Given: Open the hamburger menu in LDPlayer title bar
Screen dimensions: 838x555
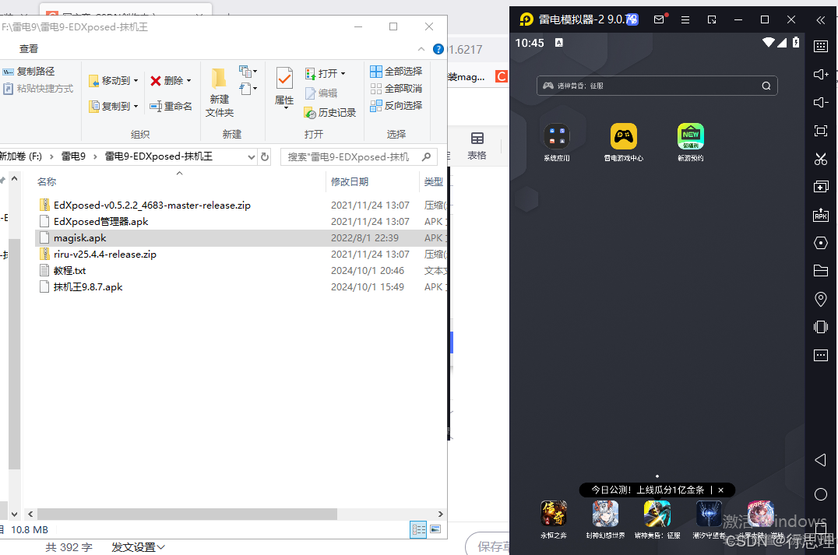Looking at the screenshot, I should point(685,19).
